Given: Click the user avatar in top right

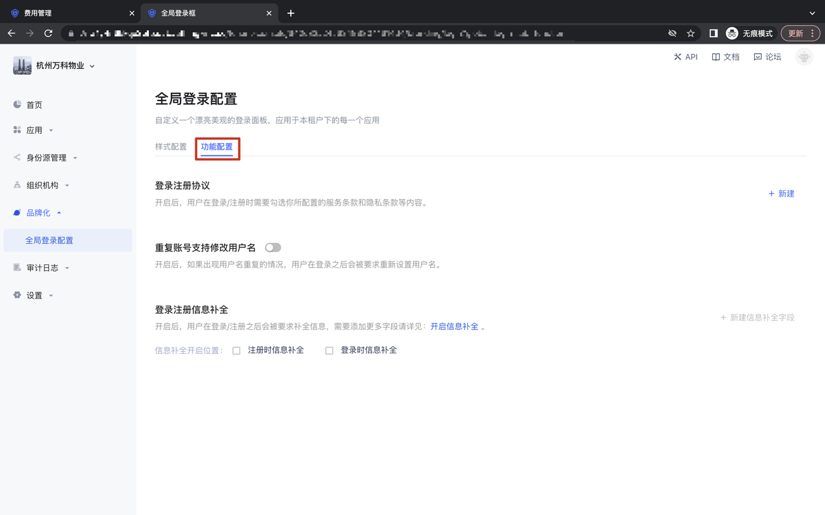Looking at the screenshot, I should click(804, 57).
